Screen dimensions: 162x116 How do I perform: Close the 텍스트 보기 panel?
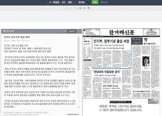coord(79,31)
